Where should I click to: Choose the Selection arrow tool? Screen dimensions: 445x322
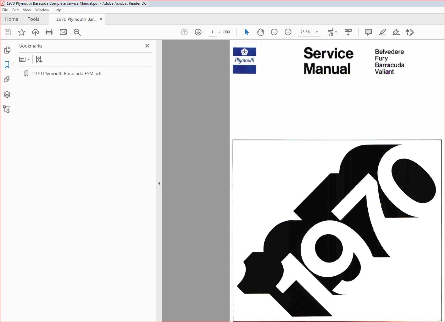click(x=247, y=32)
